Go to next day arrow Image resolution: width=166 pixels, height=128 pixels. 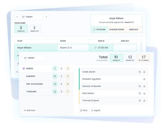[46, 17]
